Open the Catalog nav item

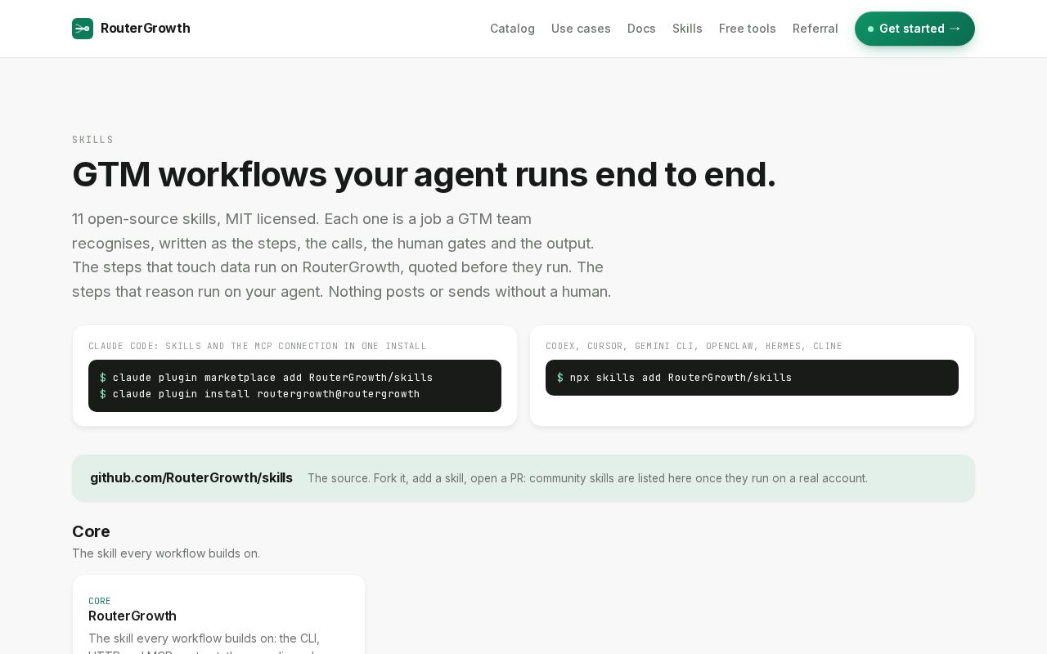(512, 29)
